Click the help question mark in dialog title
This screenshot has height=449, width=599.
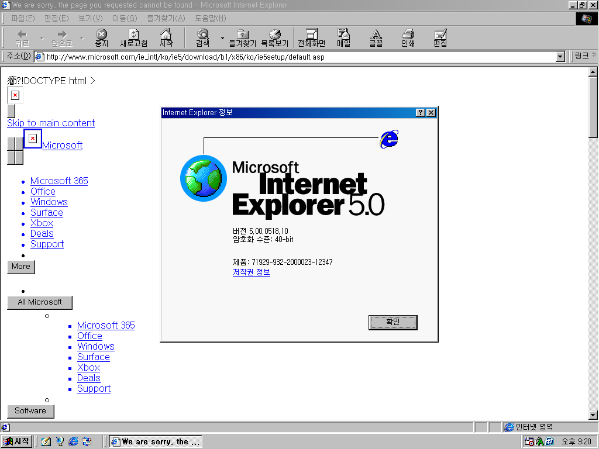(x=420, y=113)
